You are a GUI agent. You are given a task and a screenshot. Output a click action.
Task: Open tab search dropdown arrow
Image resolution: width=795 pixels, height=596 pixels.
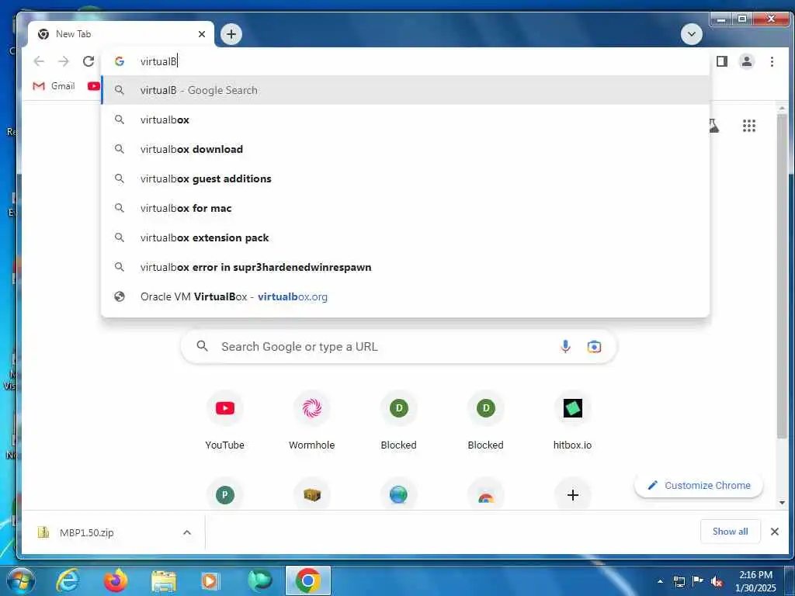coord(692,34)
